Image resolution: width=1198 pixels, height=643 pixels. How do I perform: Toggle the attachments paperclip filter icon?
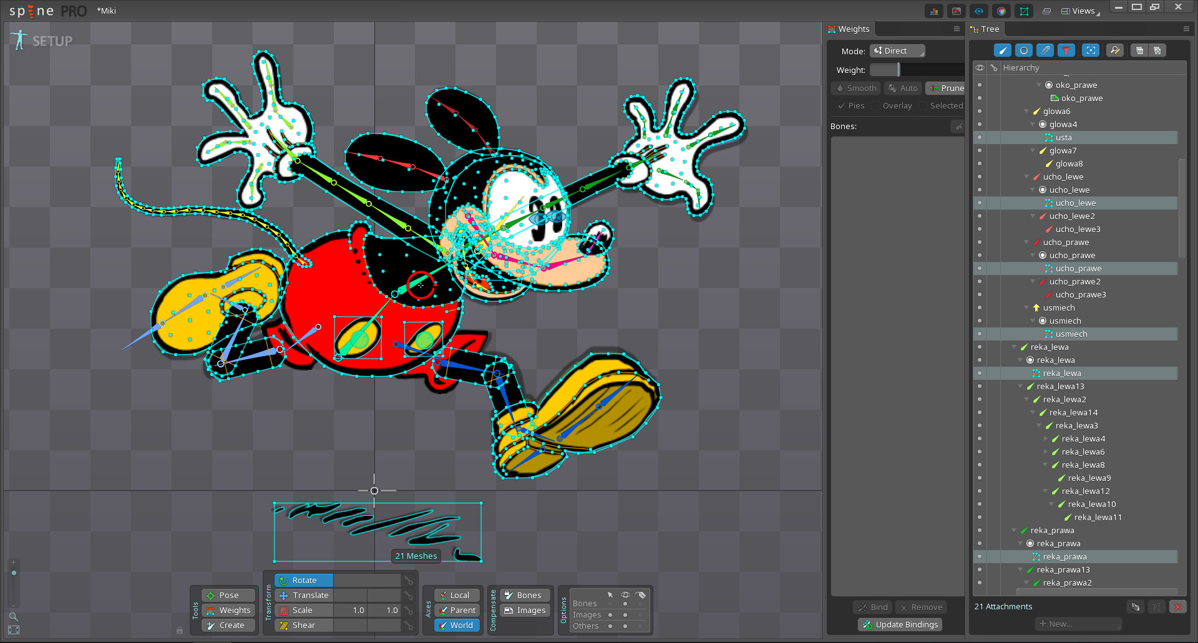click(x=1045, y=51)
